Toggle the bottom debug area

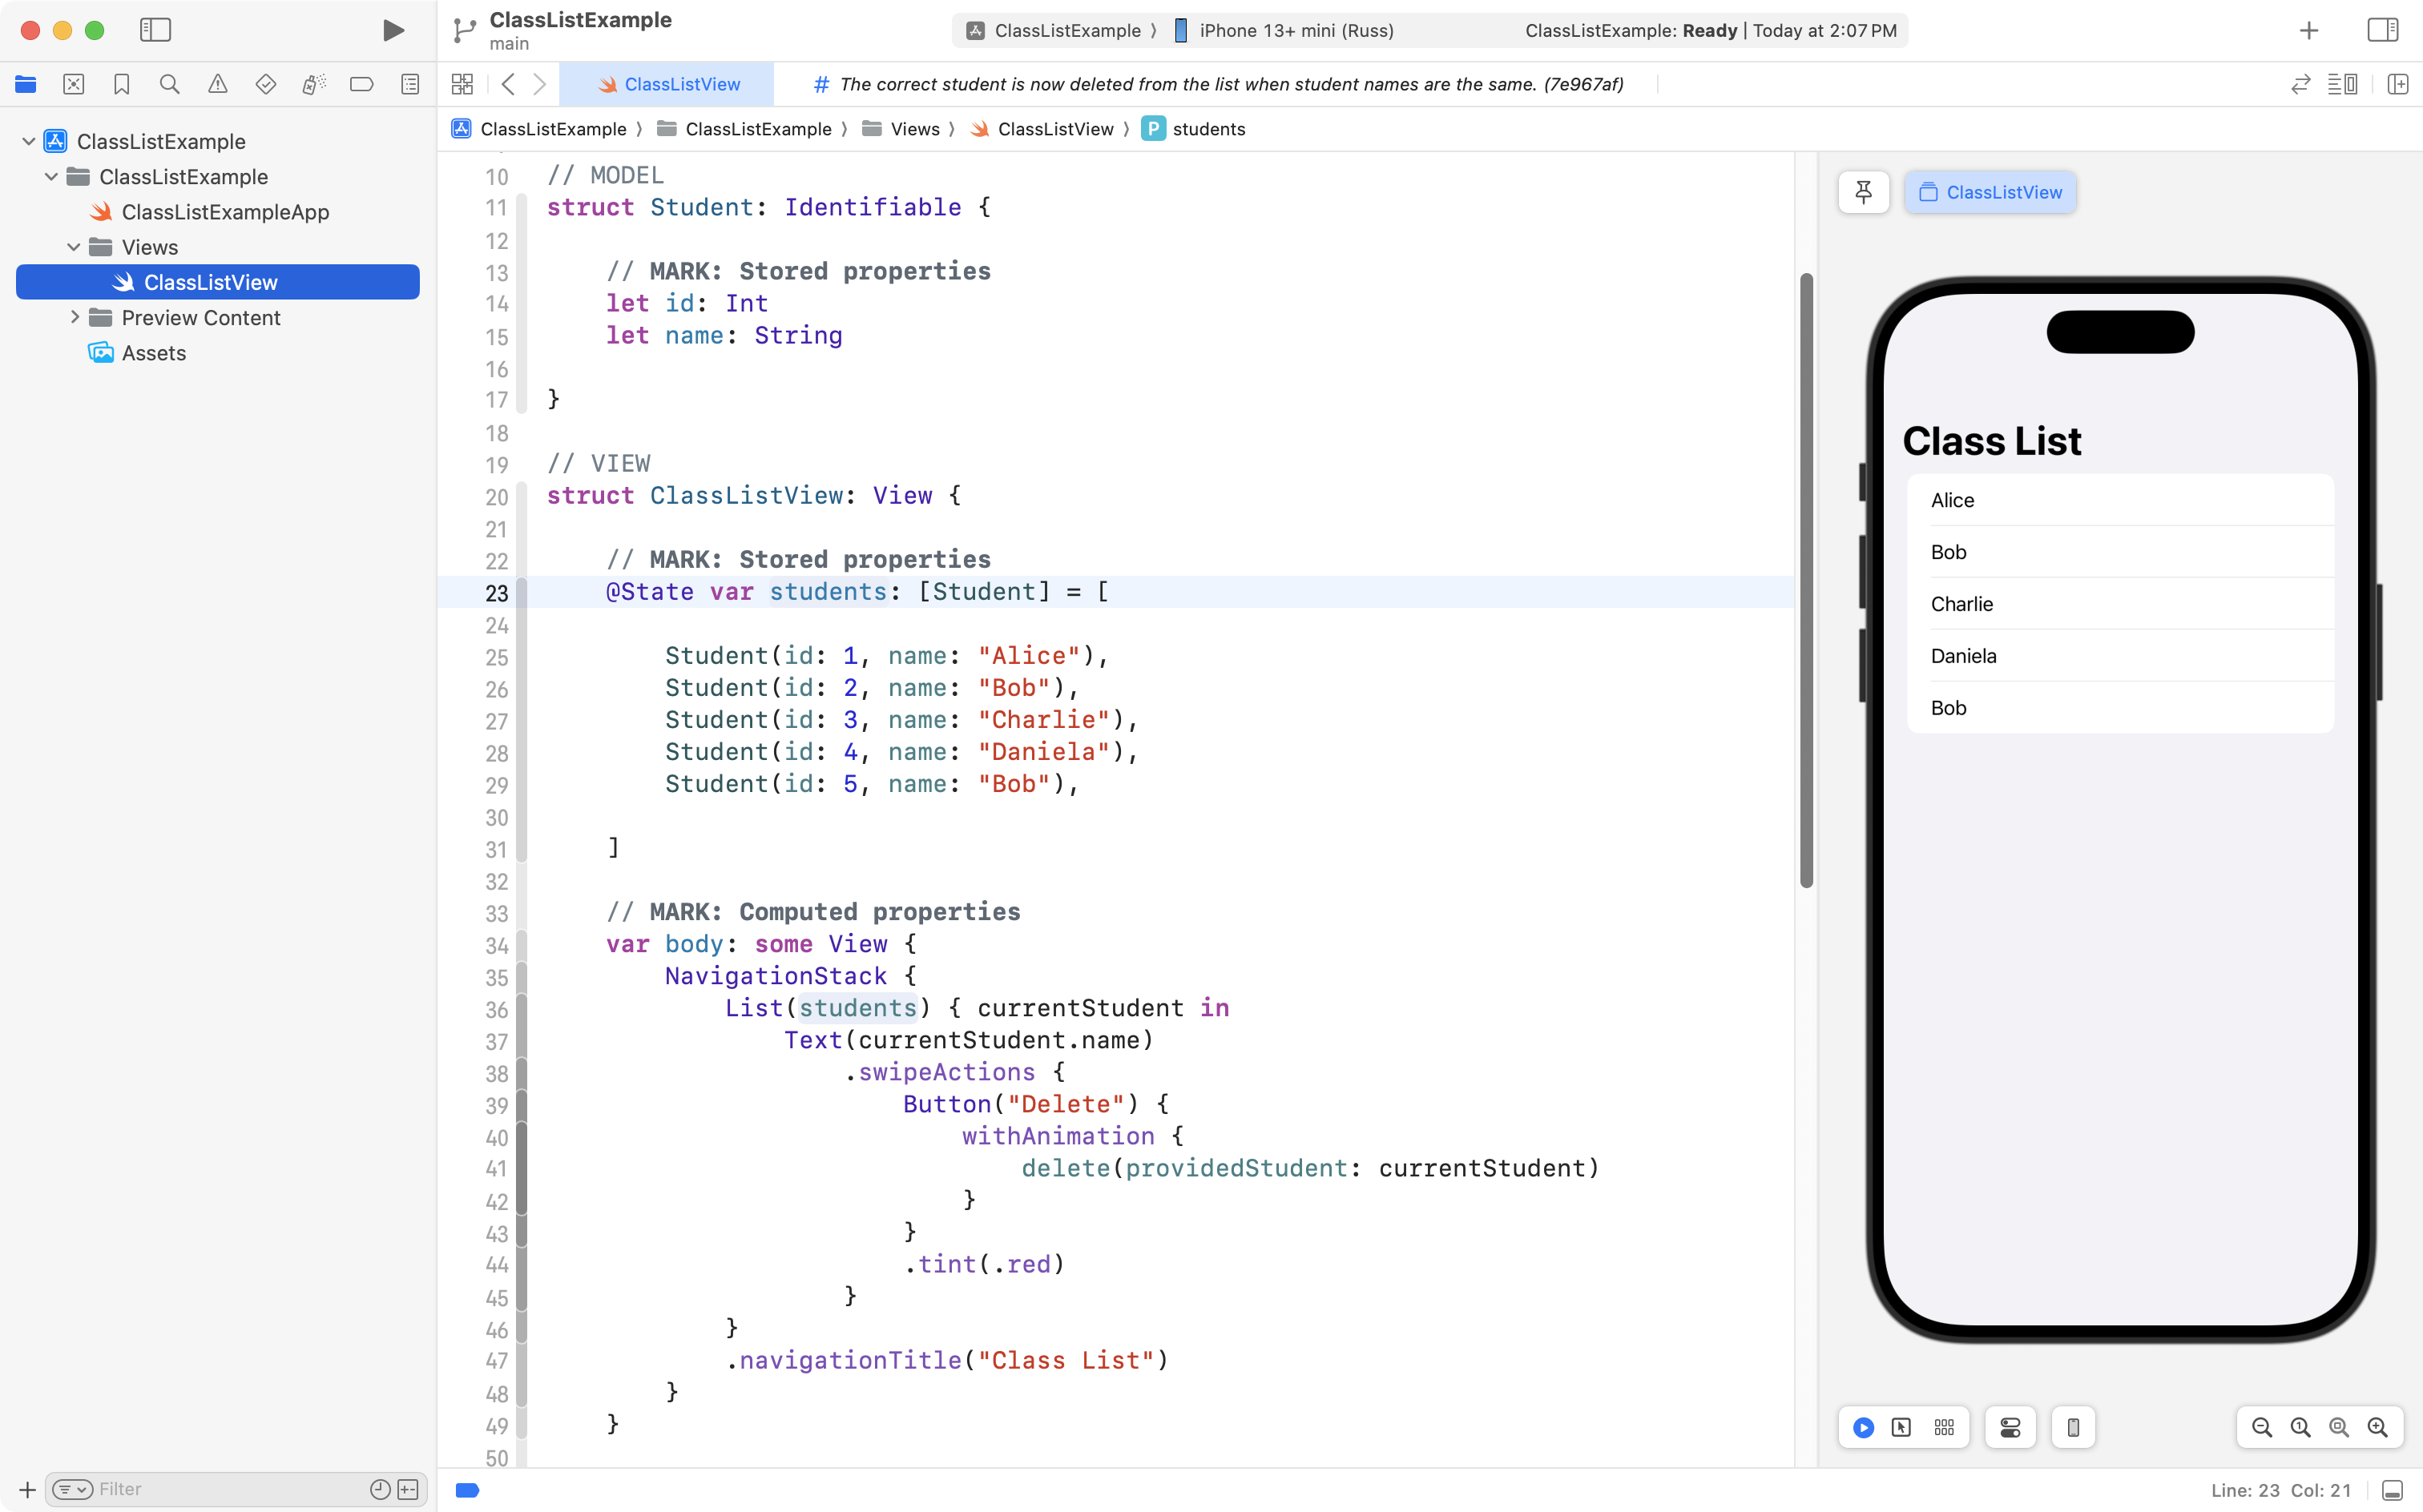(x=2392, y=1490)
